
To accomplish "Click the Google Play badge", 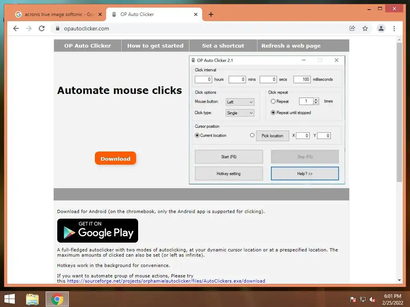I will pyautogui.click(x=98, y=231).
